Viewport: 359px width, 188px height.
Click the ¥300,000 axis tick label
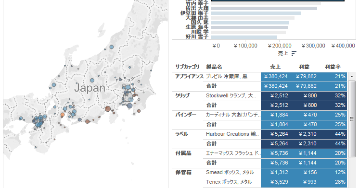(313, 46)
